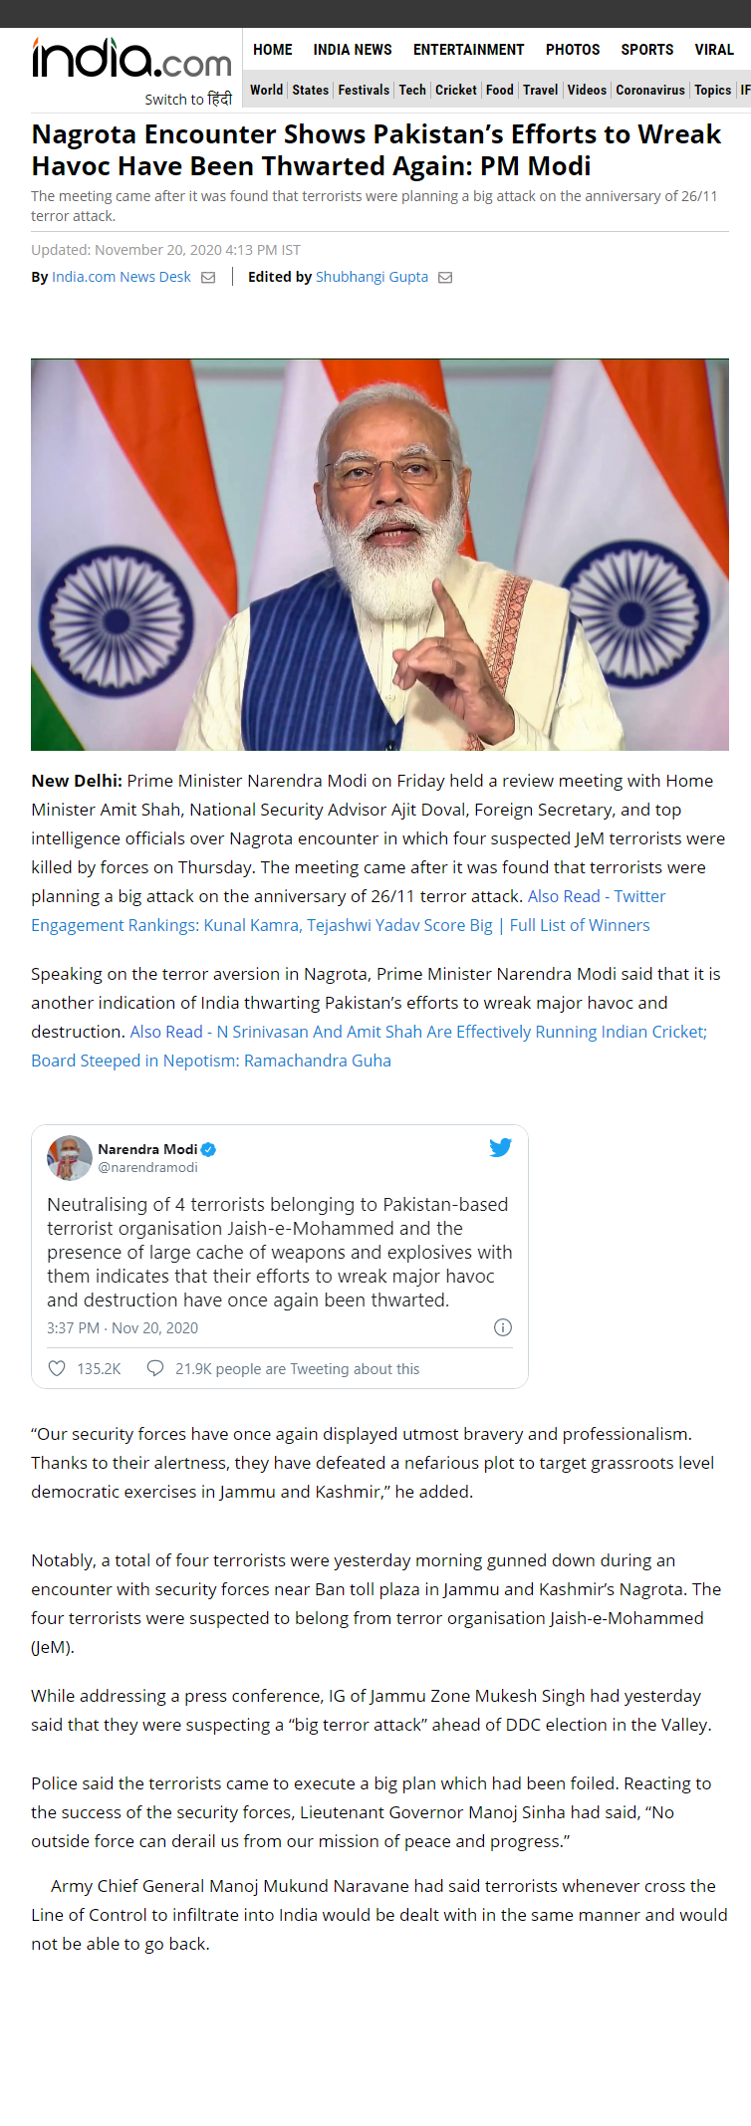
Task: Open the INDIA NEWS menu
Action: [x=353, y=50]
